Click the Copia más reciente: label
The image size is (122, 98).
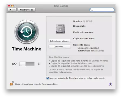[84, 38]
